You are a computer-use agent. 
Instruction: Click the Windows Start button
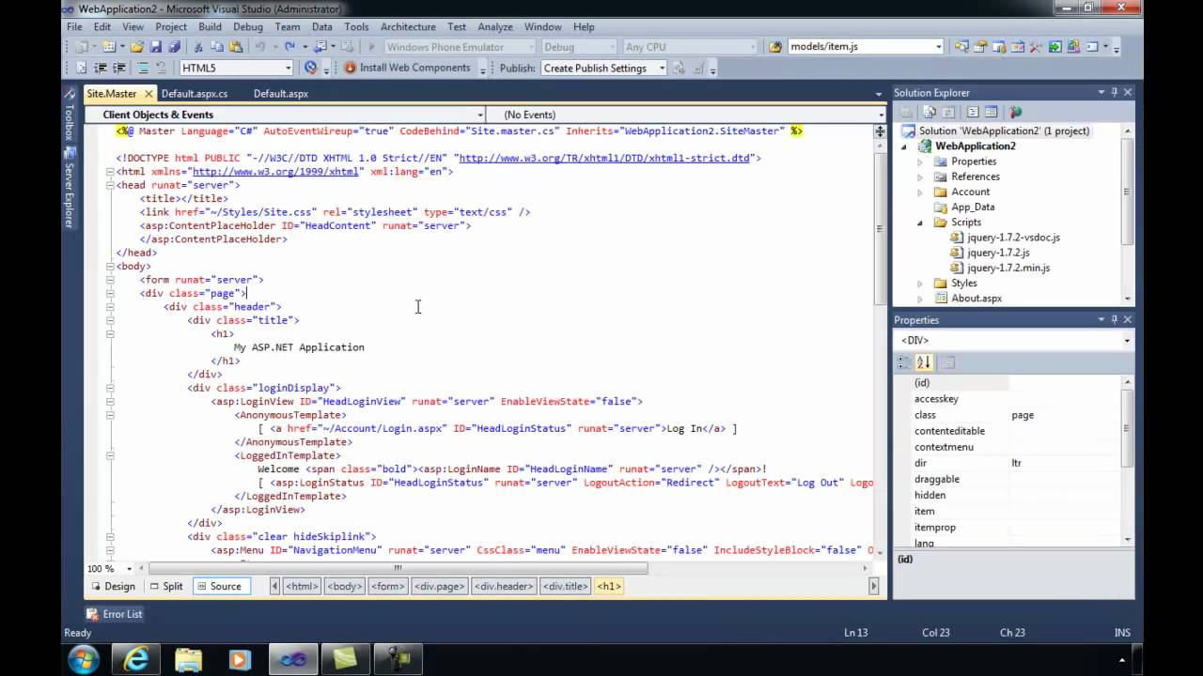click(83, 659)
